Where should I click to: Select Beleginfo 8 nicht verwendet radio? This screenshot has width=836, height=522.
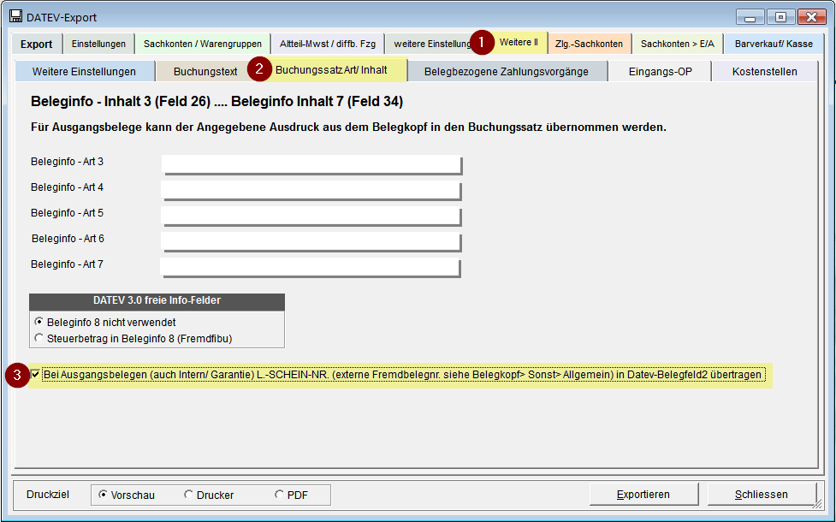39,322
